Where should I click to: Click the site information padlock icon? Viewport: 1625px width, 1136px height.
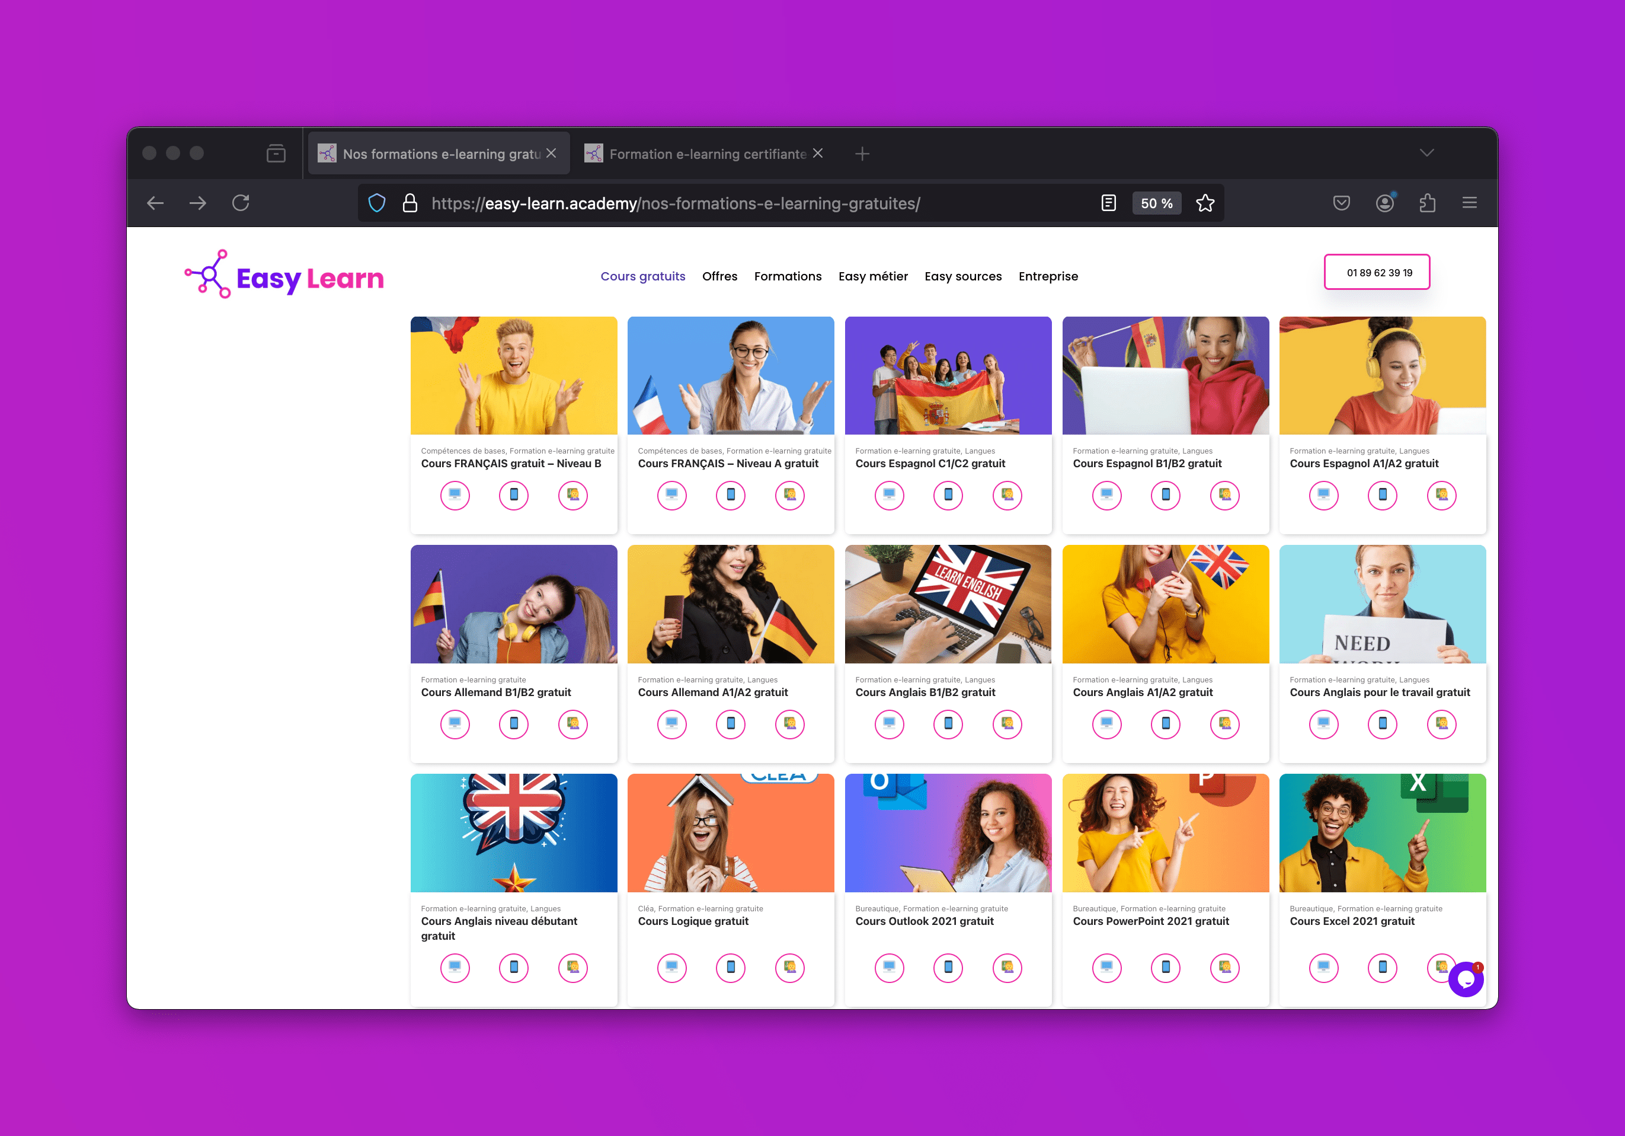(x=410, y=203)
